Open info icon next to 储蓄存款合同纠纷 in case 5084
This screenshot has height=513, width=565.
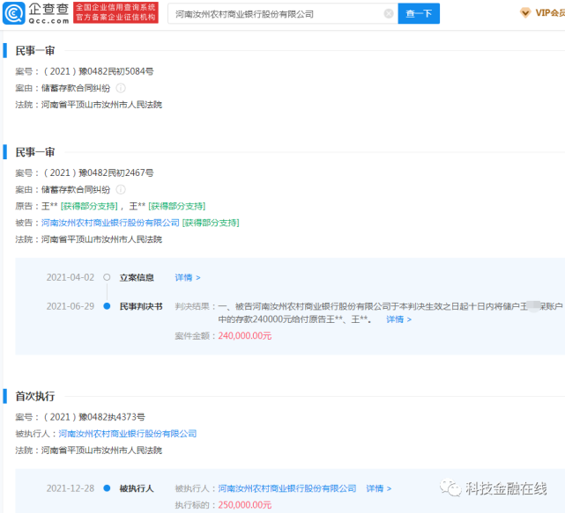coord(121,88)
